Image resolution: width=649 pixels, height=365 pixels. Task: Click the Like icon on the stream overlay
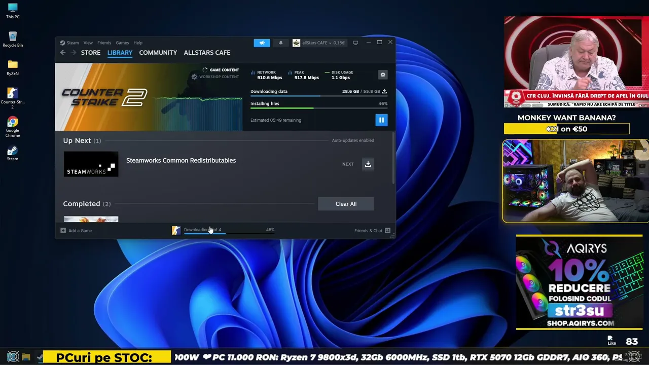tap(611, 340)
